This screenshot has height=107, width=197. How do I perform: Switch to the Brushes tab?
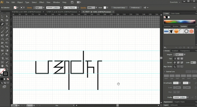tap(176, 26)
